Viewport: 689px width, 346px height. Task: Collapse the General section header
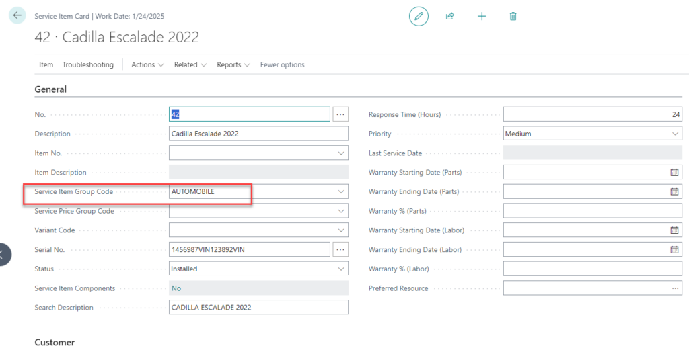coord(50,89)
